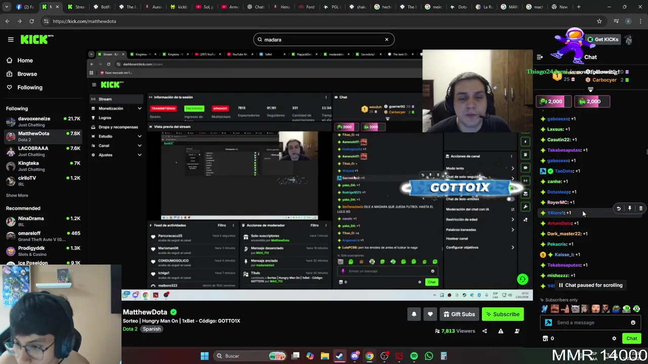Open the Windows Start menu
Image resolution: width=648 pixels, height=364 pixels.
click(205, 356)
